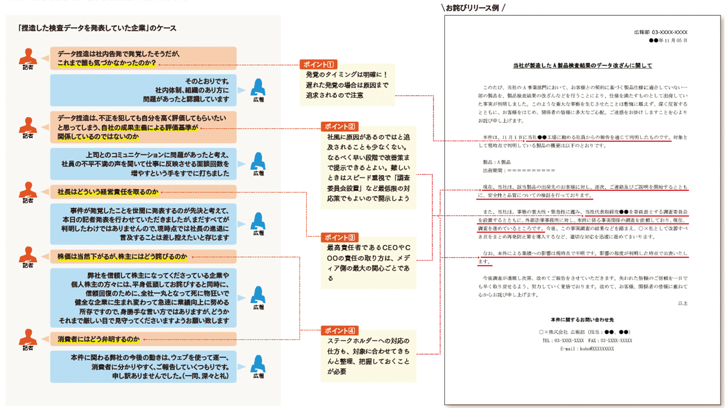This screenshot has height=408, width=727.
Task: Select the answer bubble 上司とのコミュニケーションに問題があった
Action: coord(143,164)
